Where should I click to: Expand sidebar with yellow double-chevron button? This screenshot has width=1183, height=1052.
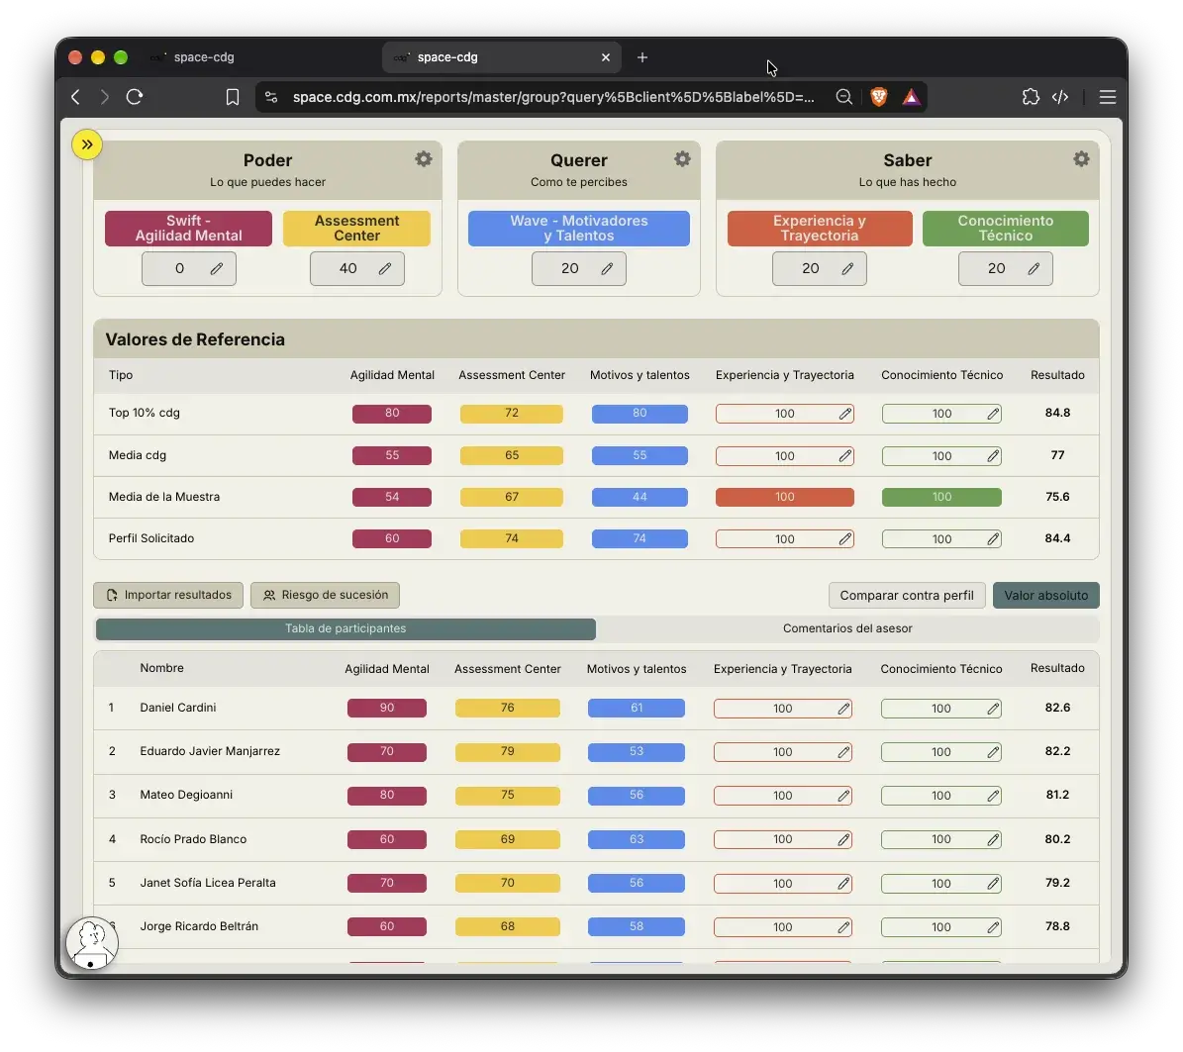[x=87, y=144]
